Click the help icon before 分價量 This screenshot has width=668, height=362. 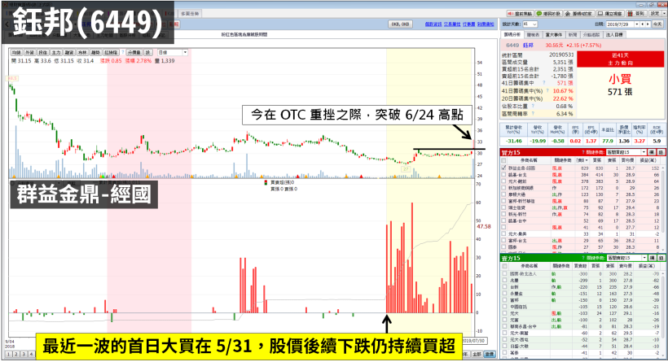(x=123, y=52)
